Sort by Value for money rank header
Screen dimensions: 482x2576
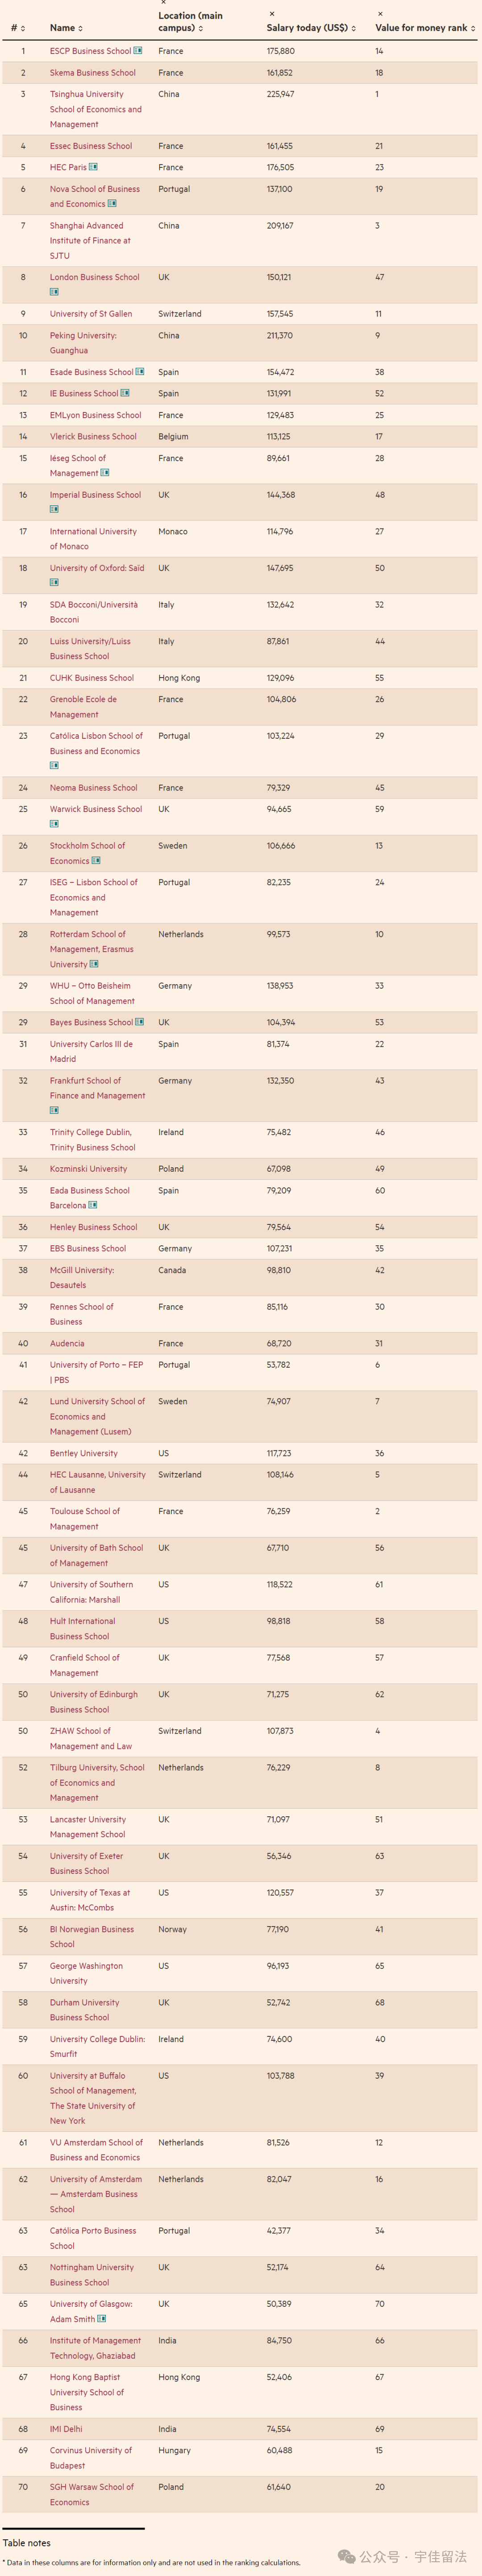point(425,28)
